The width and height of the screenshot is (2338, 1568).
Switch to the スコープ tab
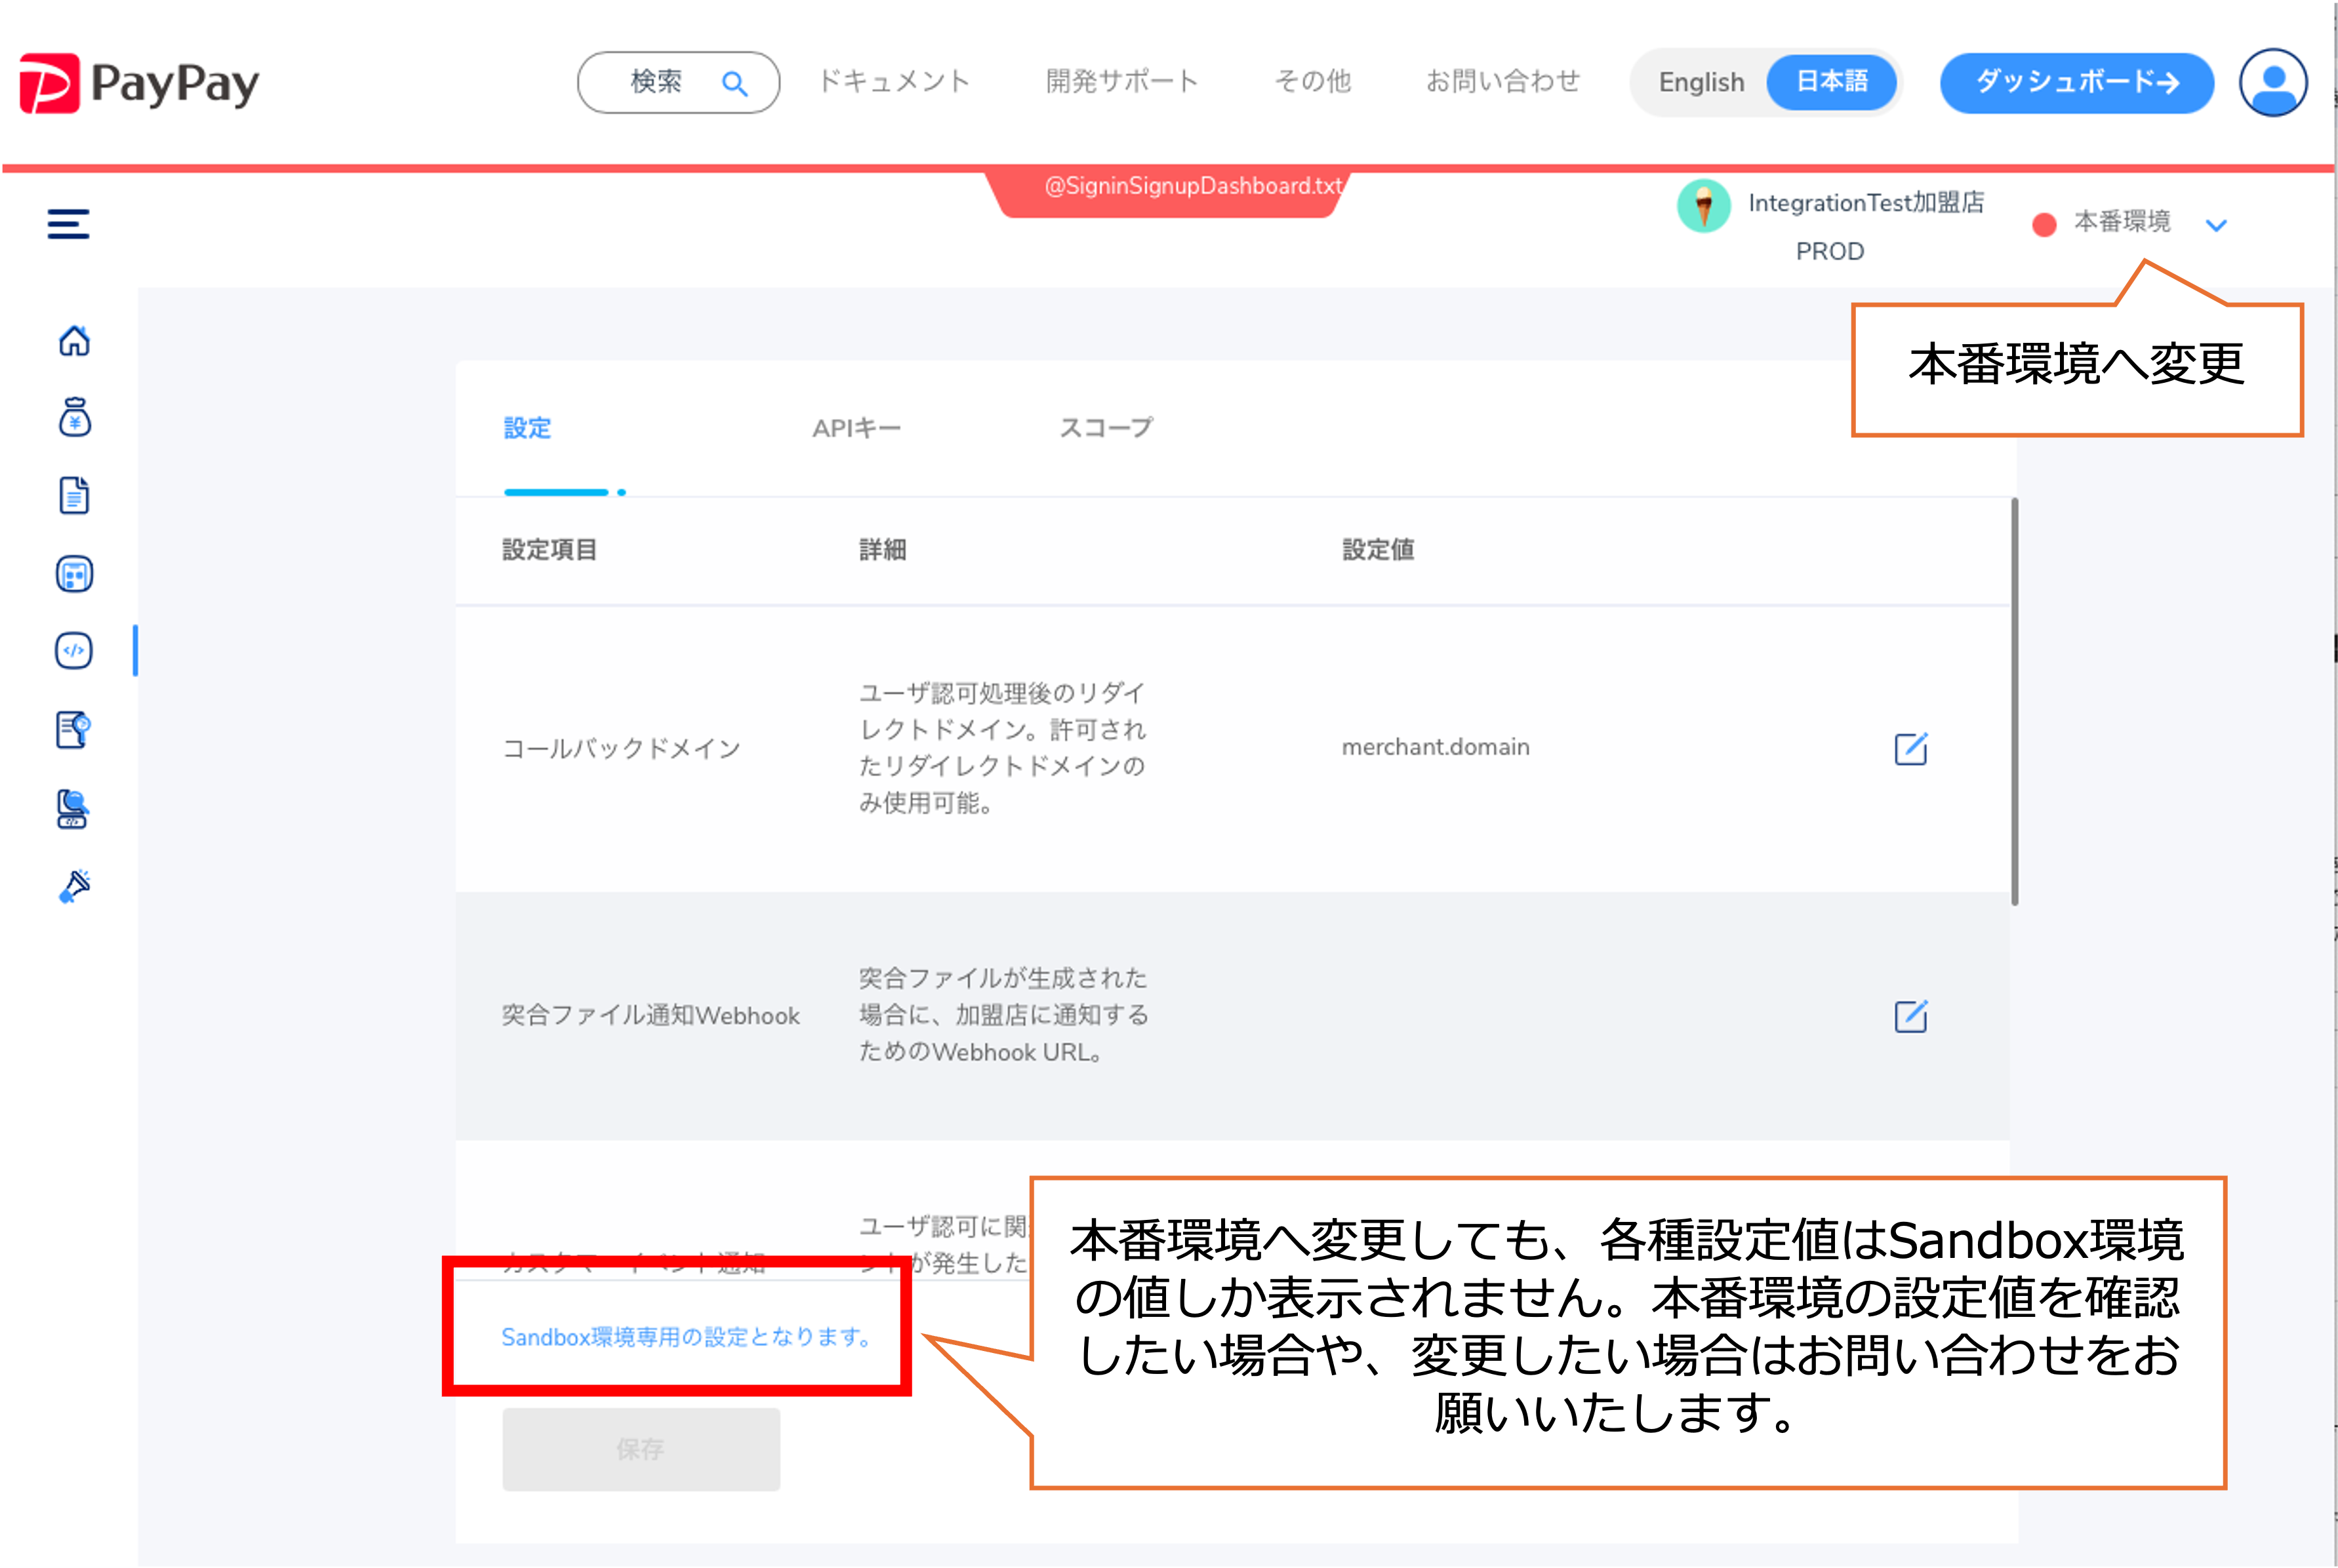tap(1106, 428)
